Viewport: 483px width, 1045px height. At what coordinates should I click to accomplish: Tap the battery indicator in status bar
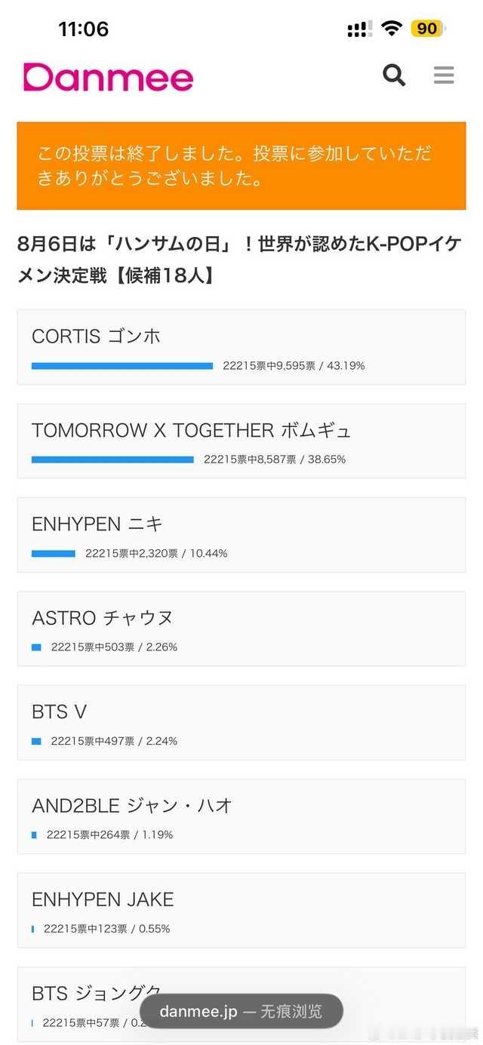[x=428, y=29]
